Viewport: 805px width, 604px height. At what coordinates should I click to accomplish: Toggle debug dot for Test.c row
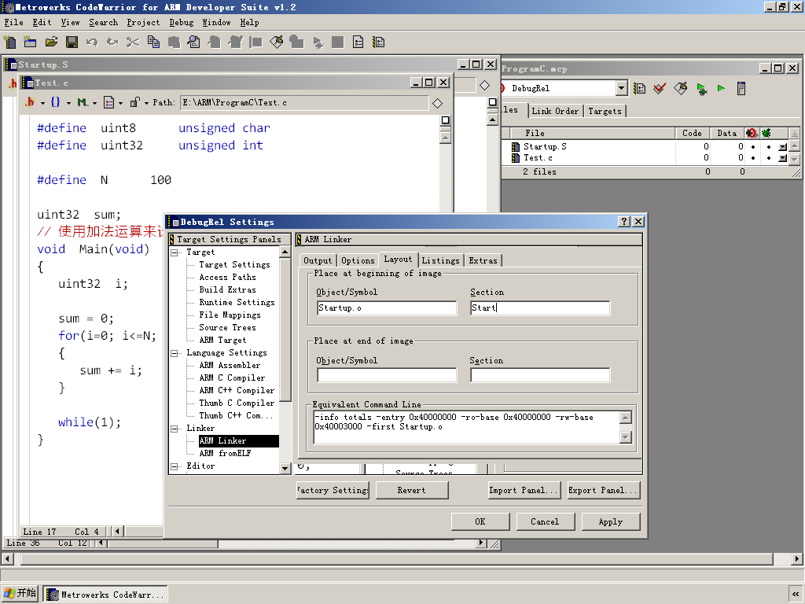pos(769,157)
